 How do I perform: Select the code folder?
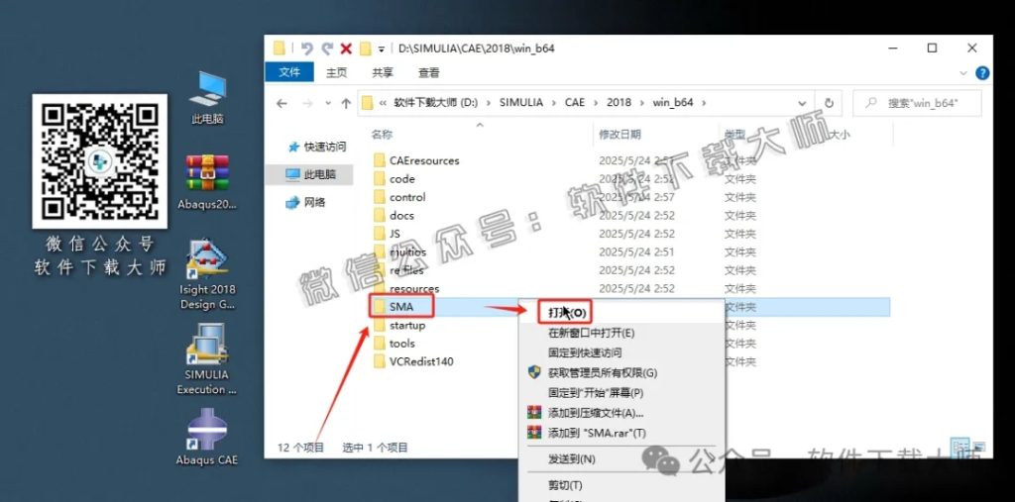click(395, 178)
